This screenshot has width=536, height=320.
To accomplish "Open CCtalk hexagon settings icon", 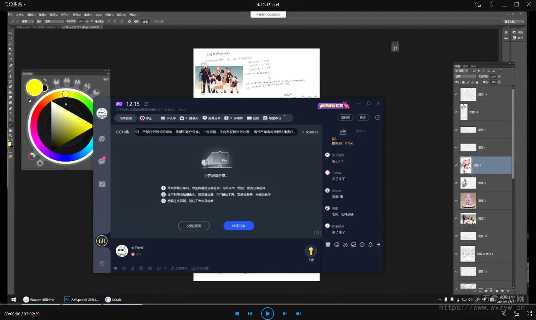I will click(x=378, y=117).
